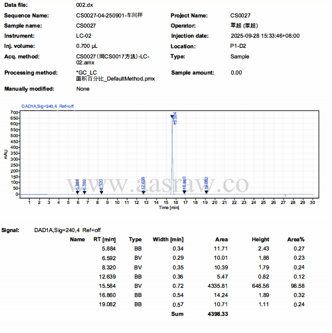Select the 16.860 peak marker triangle
This screenshot has width=332, height=333.
point(185,192)
